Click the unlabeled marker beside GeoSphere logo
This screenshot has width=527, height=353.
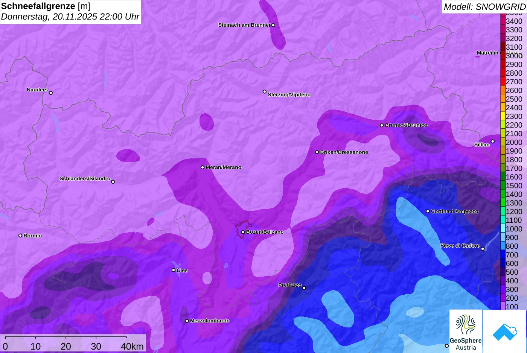click(x=447, y=346)
